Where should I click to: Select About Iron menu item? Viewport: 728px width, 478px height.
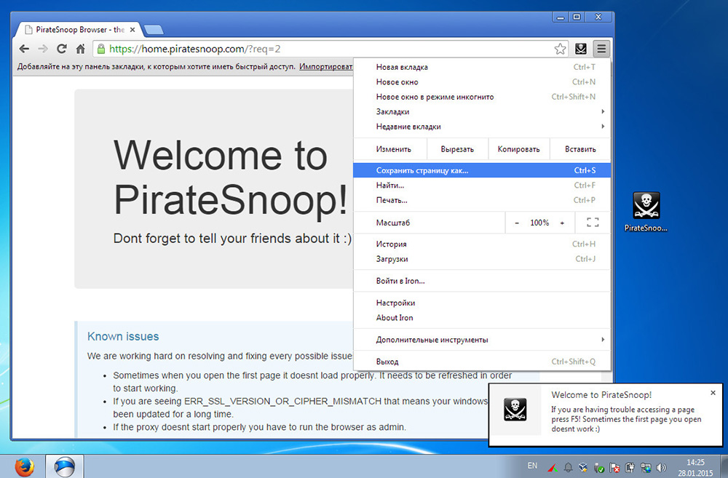[x=482, y=317]
